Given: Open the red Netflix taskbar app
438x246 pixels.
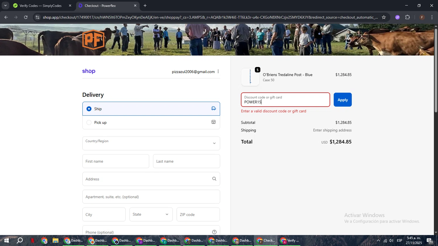Looking at the screenshot, I should 32,241.
